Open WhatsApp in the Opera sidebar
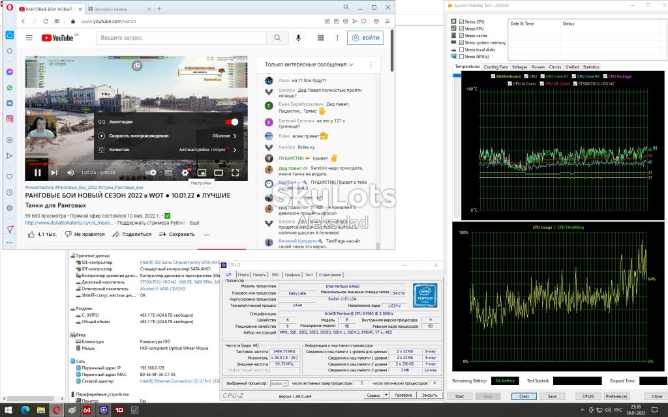This screenshot has height=417, width=668. tap(9, 88)
